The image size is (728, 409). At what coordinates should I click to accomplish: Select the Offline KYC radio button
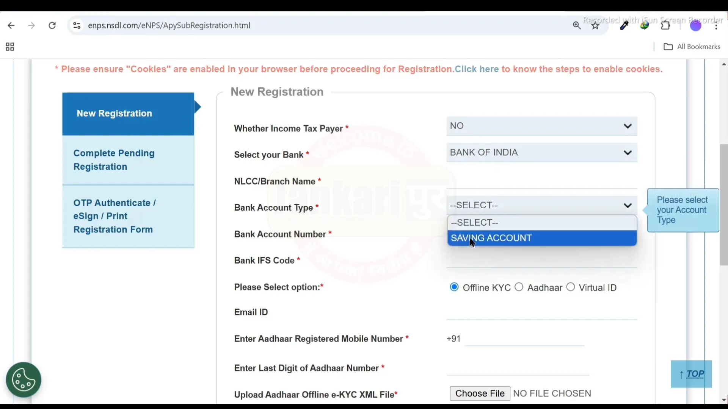(454, 287)
